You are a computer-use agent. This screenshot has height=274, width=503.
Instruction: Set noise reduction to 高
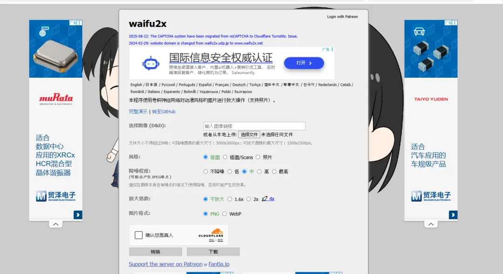(x=259, y=171)
